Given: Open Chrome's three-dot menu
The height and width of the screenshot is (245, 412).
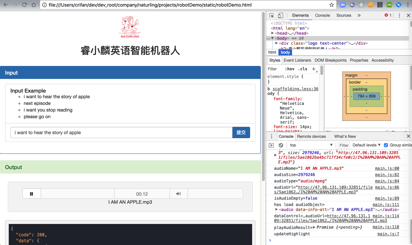Looking at the screenshot, I should (408, 5).
